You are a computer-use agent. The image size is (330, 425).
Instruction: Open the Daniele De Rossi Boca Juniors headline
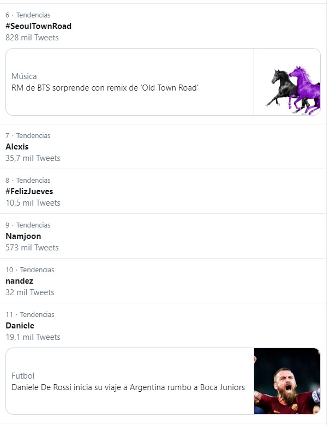pyautogui.click(x=128, y=387)
